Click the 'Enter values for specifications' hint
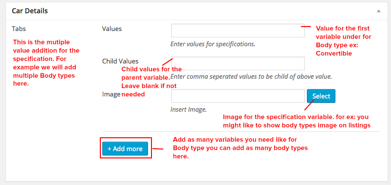This screenshot has height=185, width=391. (213, 44)
